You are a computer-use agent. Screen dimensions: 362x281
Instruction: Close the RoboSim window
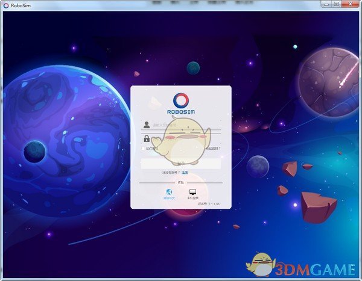[351, 4]
